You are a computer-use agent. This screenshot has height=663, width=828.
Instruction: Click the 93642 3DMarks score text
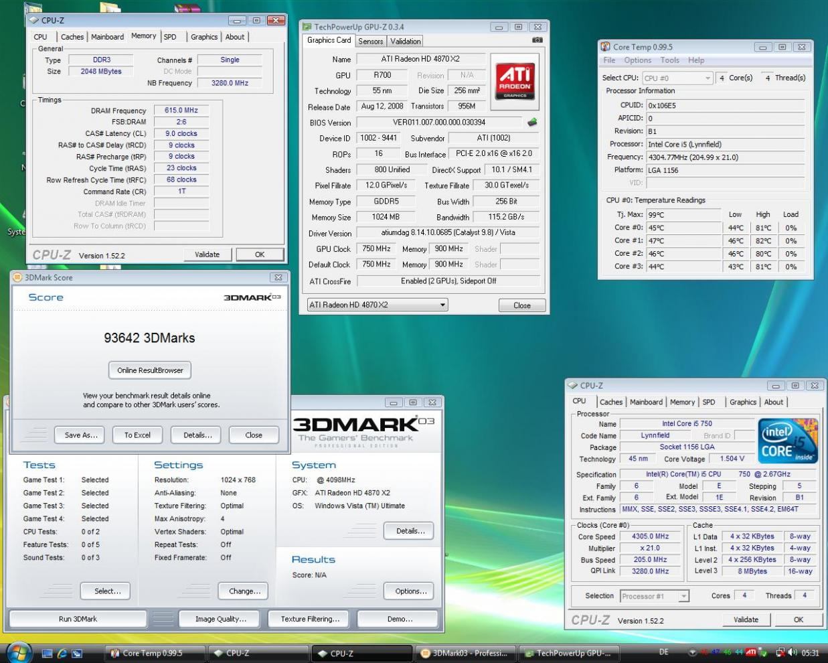pos(149,338)
